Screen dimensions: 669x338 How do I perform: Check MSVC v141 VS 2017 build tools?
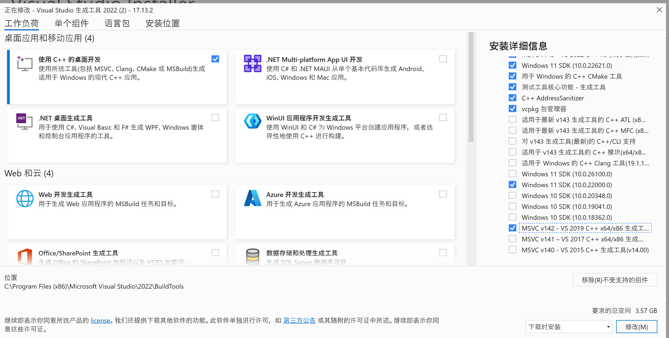pyautogui.click(x=512, y=239)
